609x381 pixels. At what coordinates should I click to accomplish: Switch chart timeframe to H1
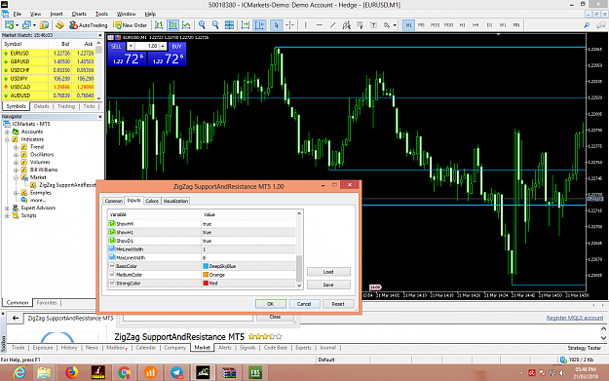[462, 25]
